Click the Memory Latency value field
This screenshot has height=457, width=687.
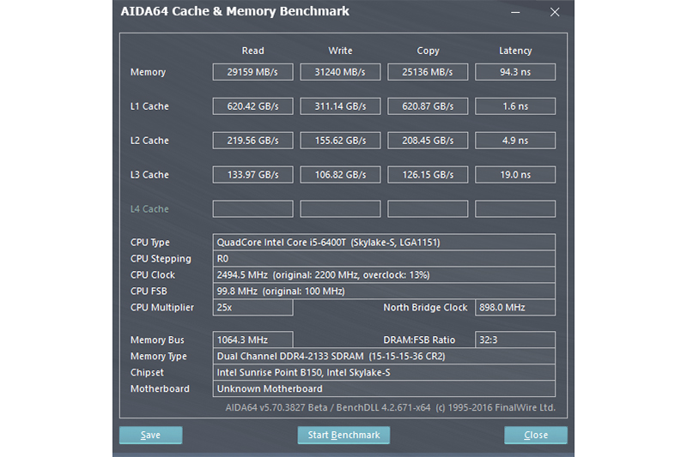pos(515,72)
